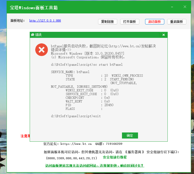The height and width of the screenshot is (174, 194).
Task: Start the panel via 启动面板
Action: point(155,22)
